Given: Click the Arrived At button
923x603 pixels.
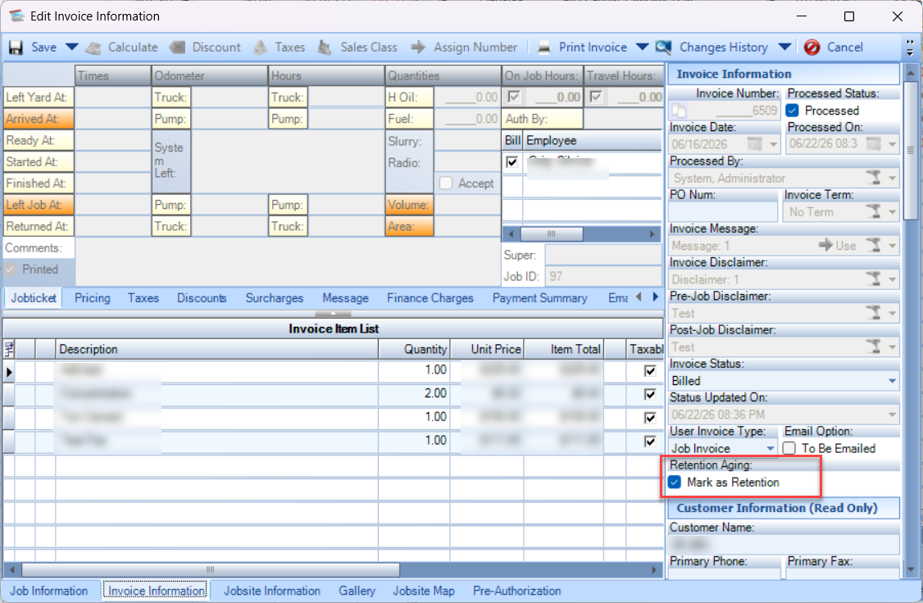Looking at the screenshot, I should pyautogui.click(x=39, y=119).
